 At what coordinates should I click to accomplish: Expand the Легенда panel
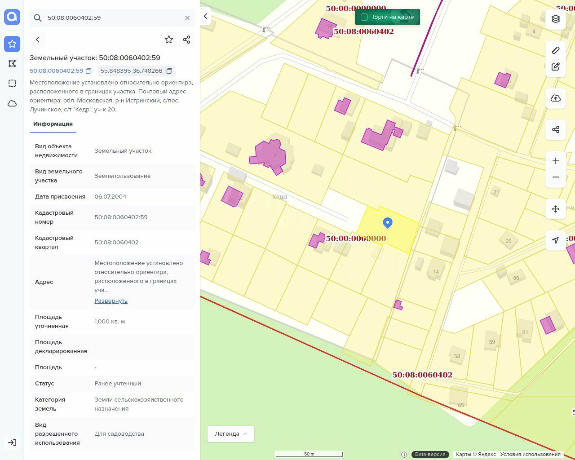[231, 434]
